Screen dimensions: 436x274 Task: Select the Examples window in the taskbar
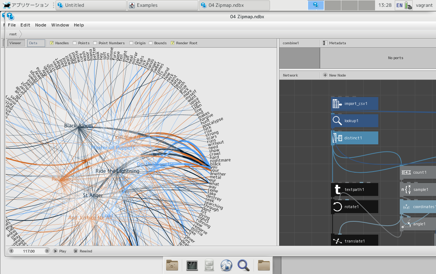click(x=162, y=5)
